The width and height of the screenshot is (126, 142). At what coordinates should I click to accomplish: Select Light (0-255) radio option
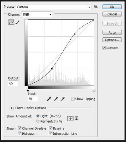pyautogui.click(x=38, y=116)
